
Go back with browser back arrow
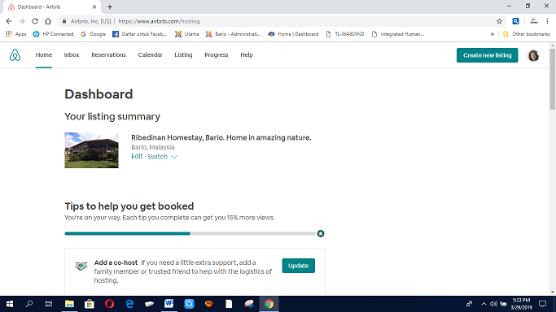click(x=9, y=21)
